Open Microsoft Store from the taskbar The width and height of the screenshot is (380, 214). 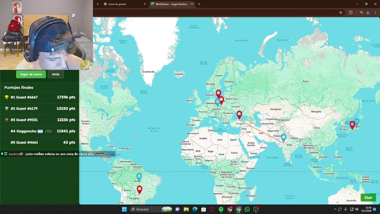(203, 209)
